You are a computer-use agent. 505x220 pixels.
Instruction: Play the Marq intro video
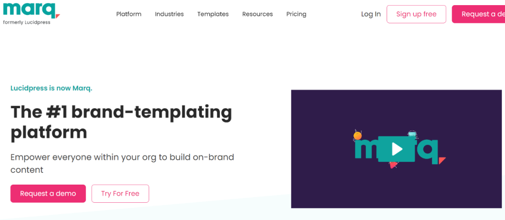pos(397,149)
